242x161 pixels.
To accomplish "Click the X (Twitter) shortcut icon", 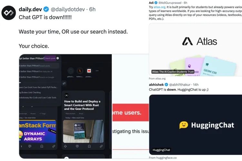I will (x=80, y=71).
